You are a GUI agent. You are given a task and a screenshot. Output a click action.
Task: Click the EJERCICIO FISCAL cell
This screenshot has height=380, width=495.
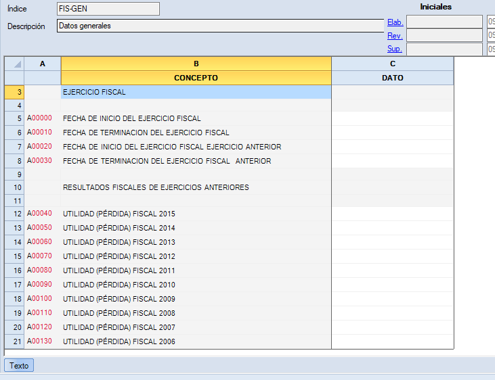click(x=196, y=92)
